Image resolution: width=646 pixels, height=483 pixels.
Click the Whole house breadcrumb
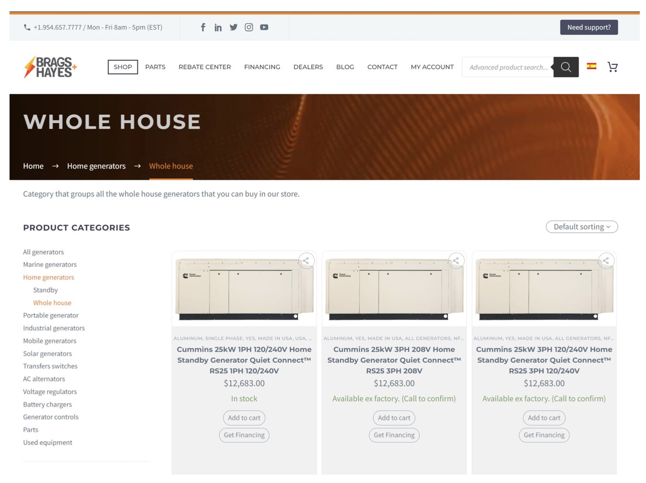[171, 166]
